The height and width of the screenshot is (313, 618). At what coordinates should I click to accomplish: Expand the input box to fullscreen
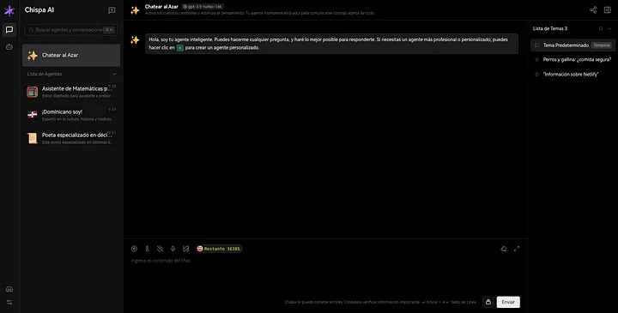tap(517, 249)
